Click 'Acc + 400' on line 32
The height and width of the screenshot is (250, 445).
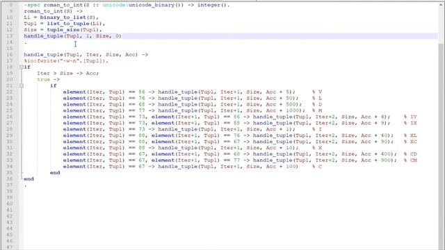[376, 154]
